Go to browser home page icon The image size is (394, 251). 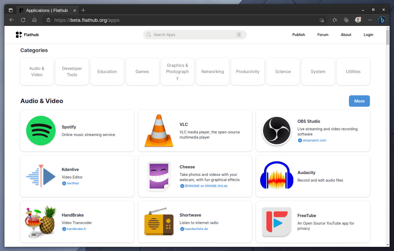pyautogui.click(x=34, y=20)
